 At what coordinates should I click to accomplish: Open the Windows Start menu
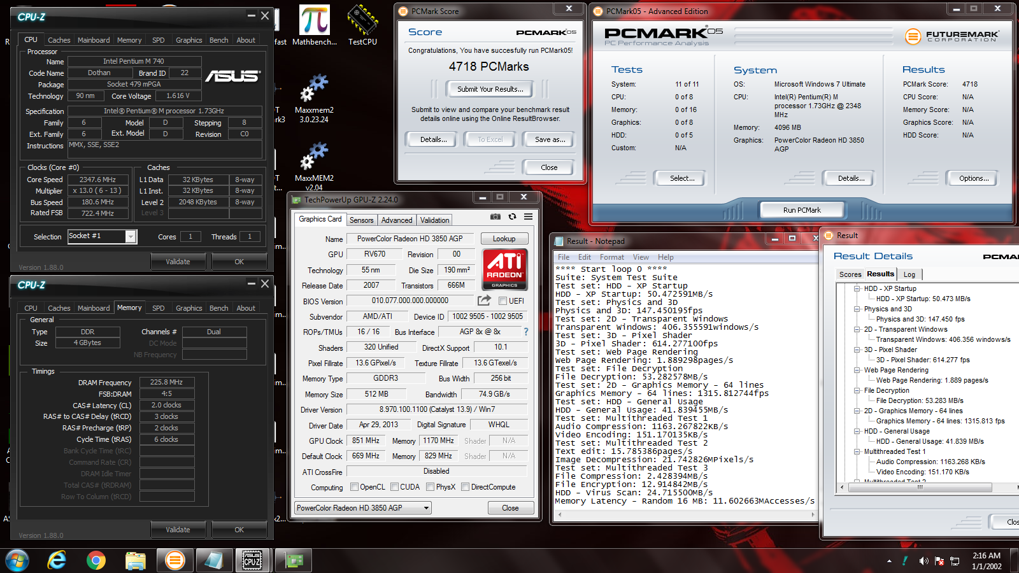click(17, 560)
